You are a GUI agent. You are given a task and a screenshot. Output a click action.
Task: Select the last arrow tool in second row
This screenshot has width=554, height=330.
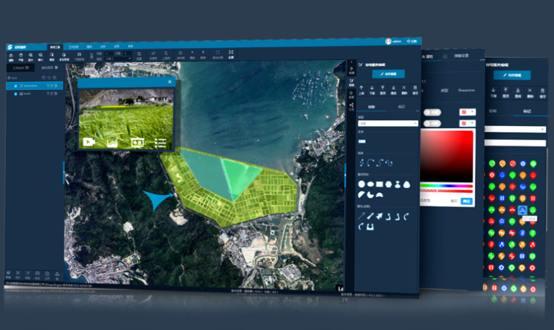370,227
